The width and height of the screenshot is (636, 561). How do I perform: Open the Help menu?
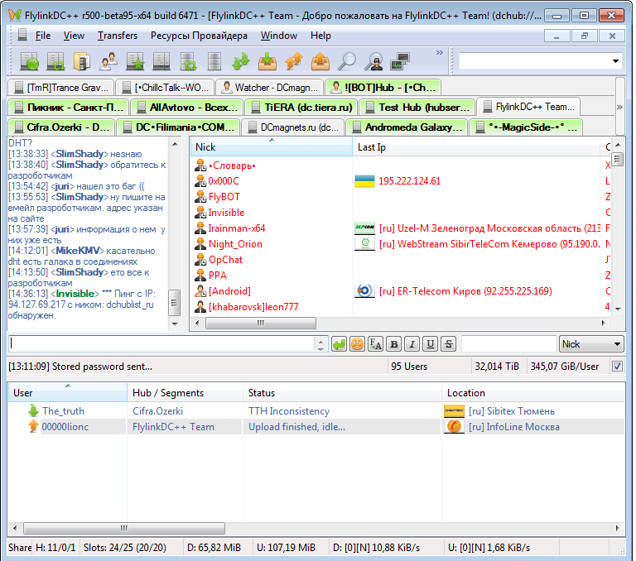click(x=320, y=36)
